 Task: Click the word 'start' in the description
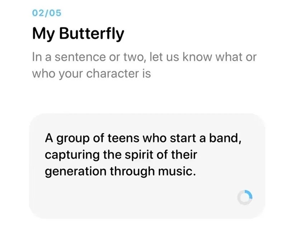pyautogui.click(x=180, y=138)
